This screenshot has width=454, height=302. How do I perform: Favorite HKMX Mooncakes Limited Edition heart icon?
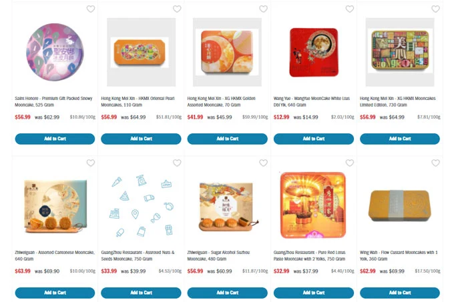pos(435,9)
